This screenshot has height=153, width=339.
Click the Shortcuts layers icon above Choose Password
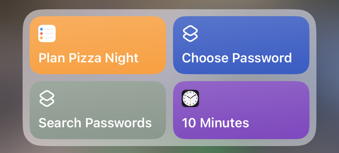190,33
